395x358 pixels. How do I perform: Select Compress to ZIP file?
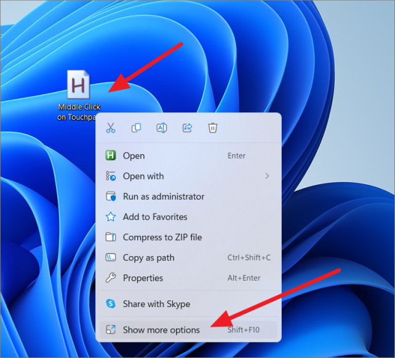point(188,237)
